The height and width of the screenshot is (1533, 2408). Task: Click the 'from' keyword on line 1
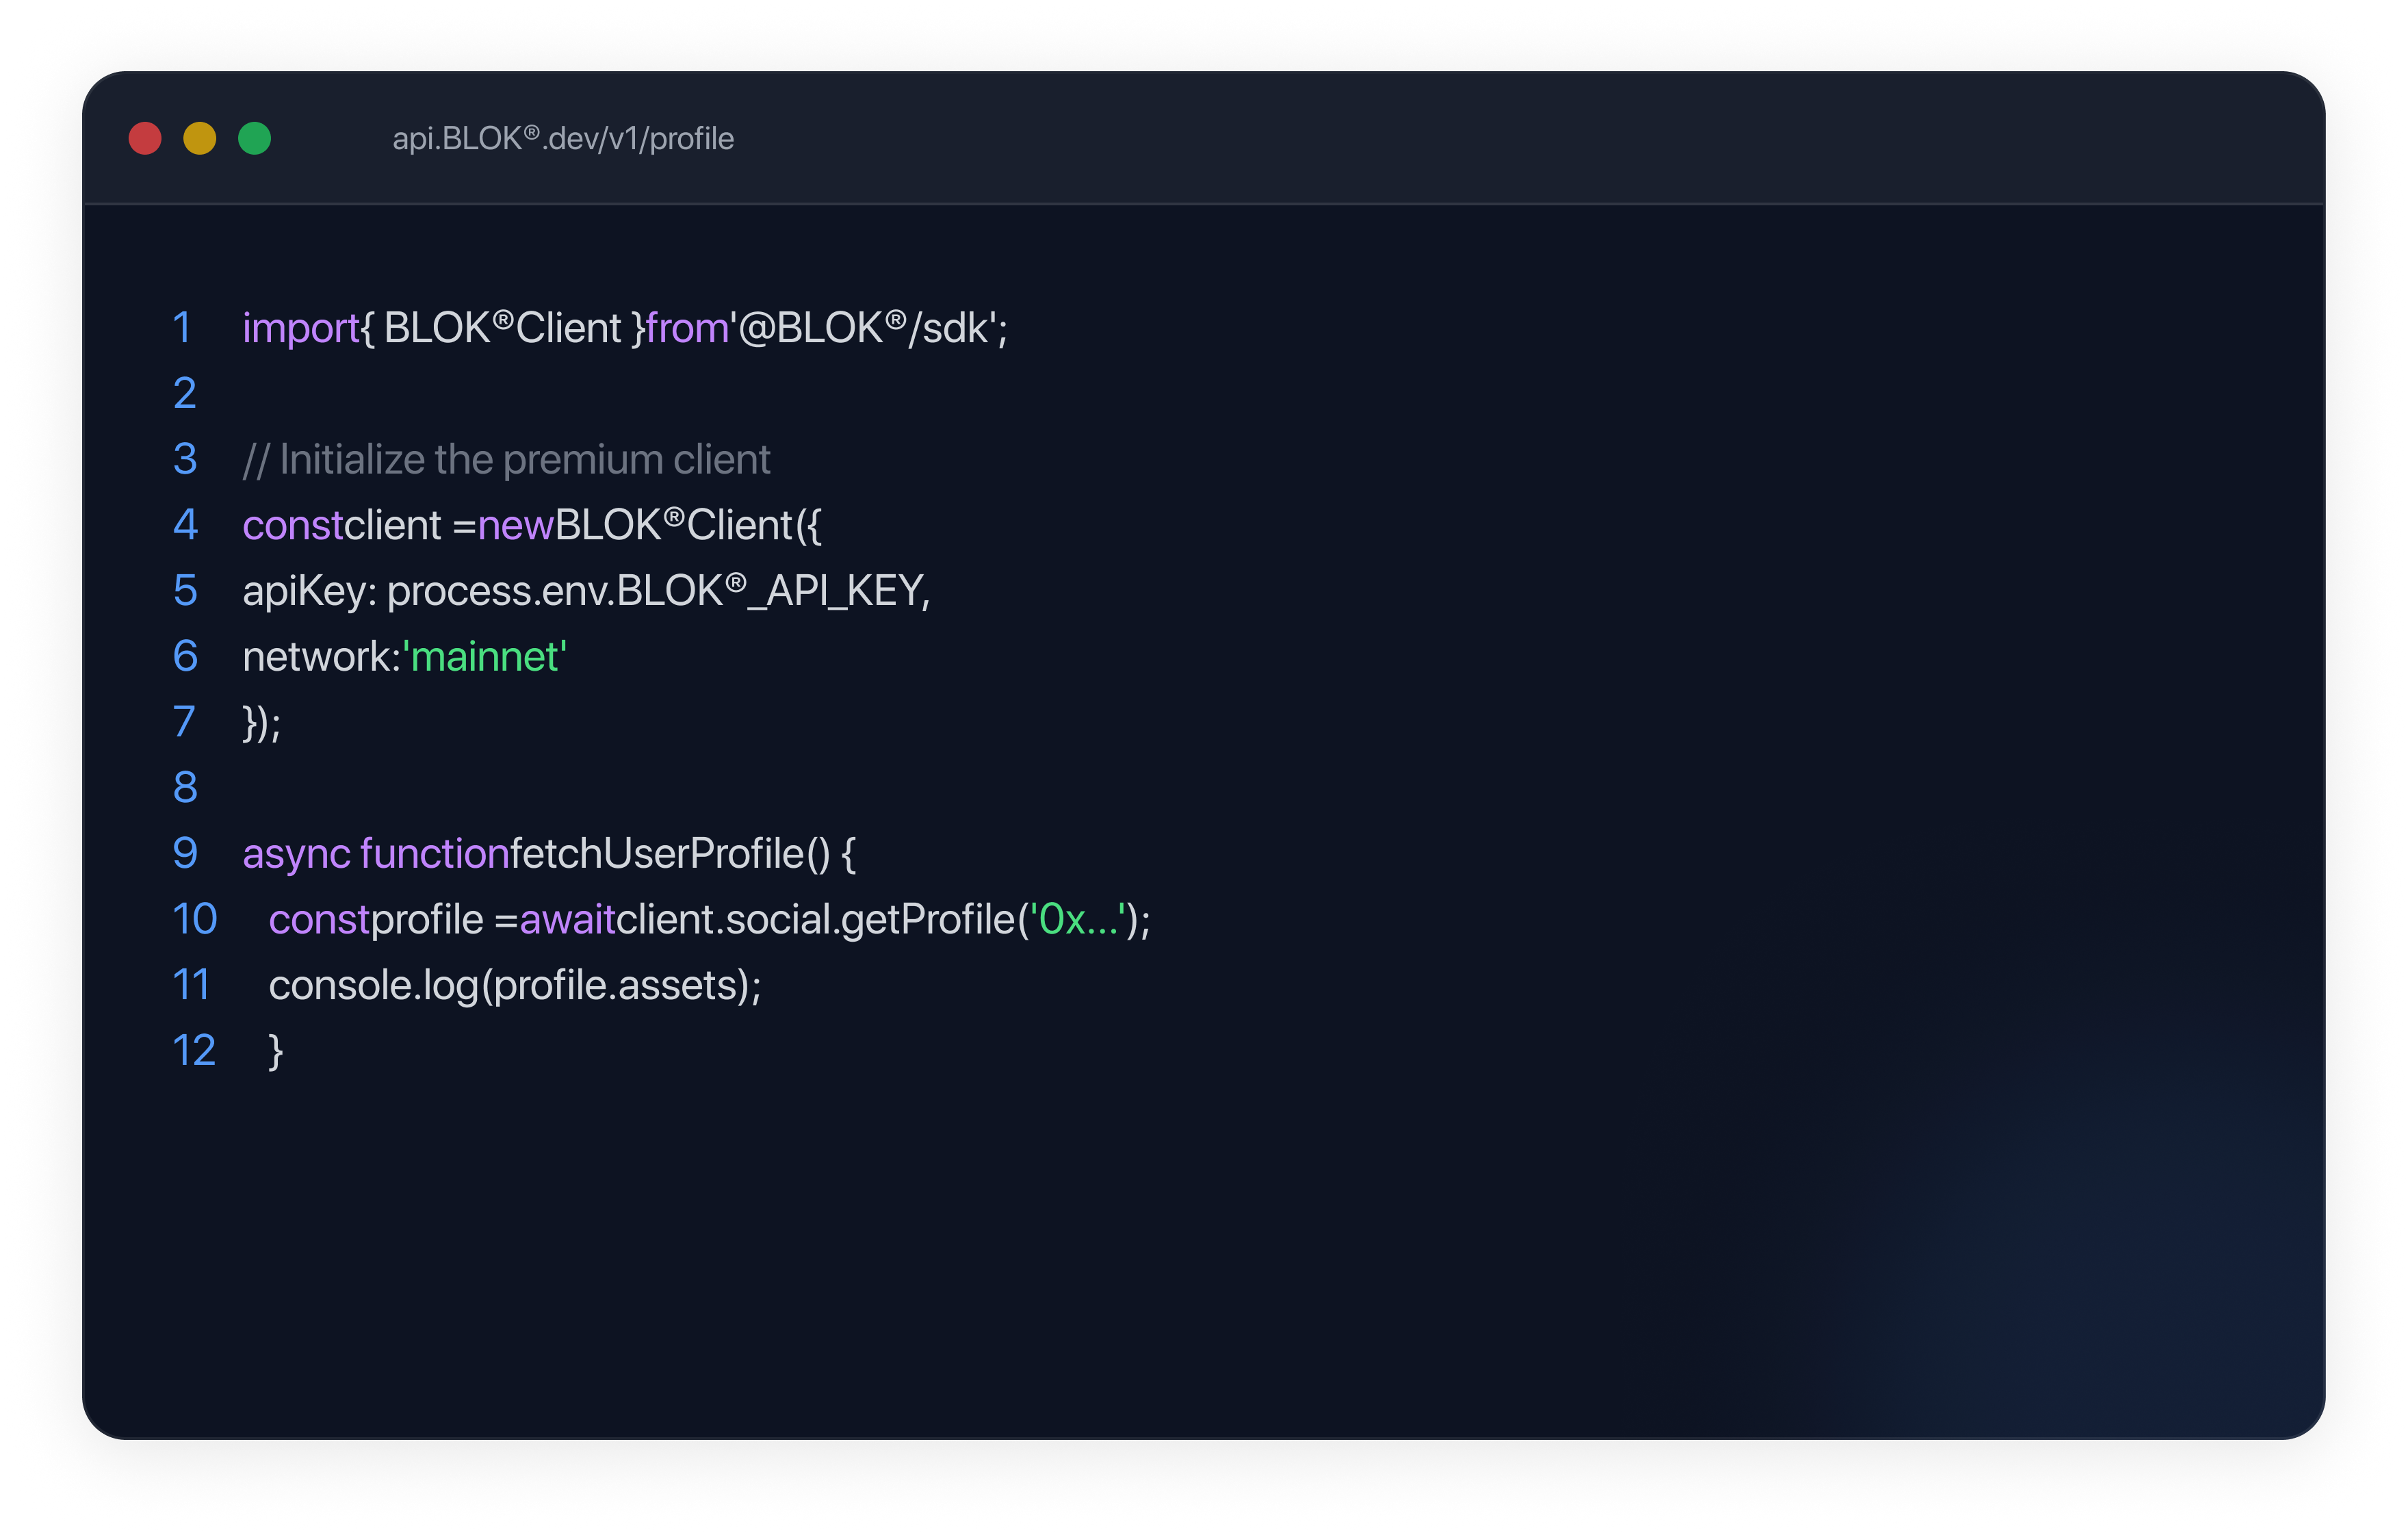coord(688,328)
